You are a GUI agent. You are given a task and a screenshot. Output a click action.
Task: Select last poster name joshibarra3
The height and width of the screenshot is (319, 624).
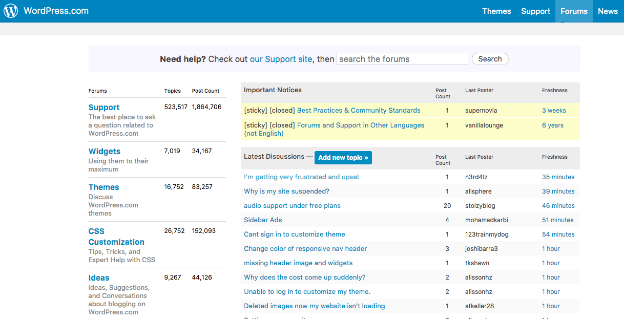point(482,248)
